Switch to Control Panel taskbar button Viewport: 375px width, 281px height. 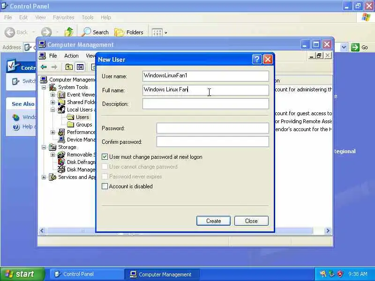(x=86, y=274)
